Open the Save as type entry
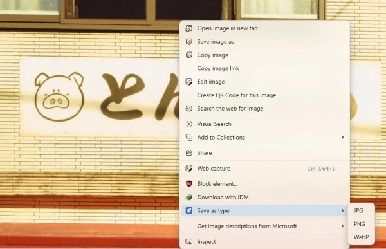This screenshot has height=249, width=386. point(264,210)
